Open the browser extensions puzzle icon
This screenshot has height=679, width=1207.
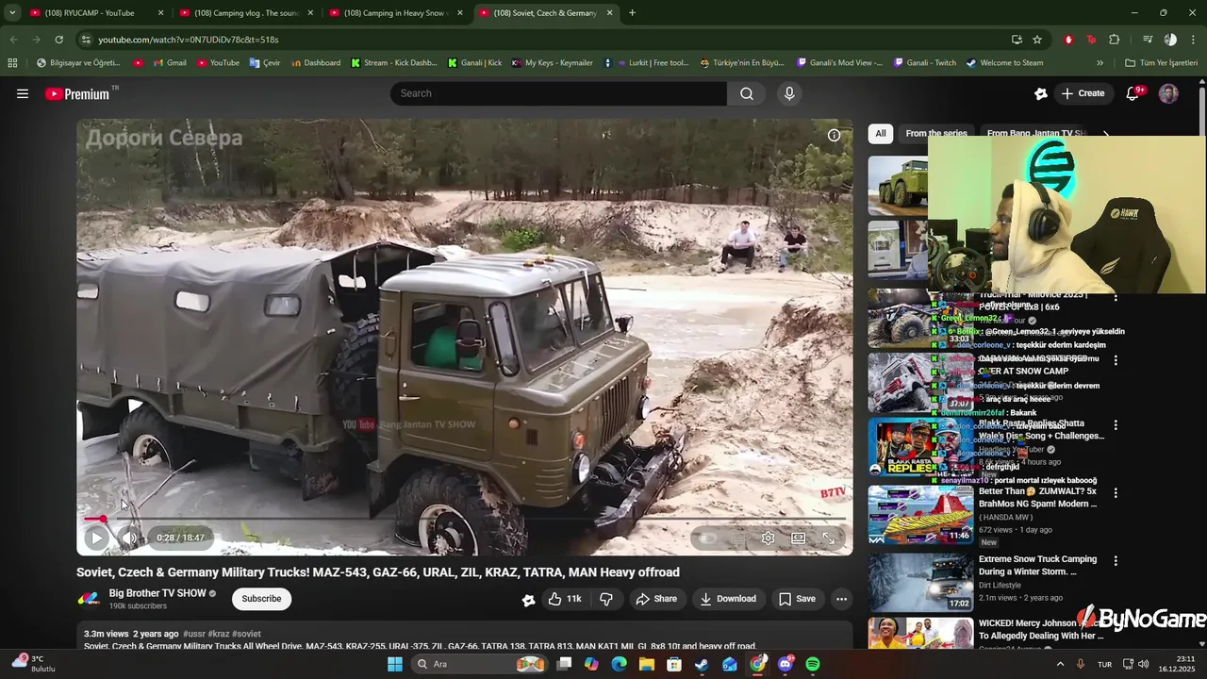[1115, 40]
